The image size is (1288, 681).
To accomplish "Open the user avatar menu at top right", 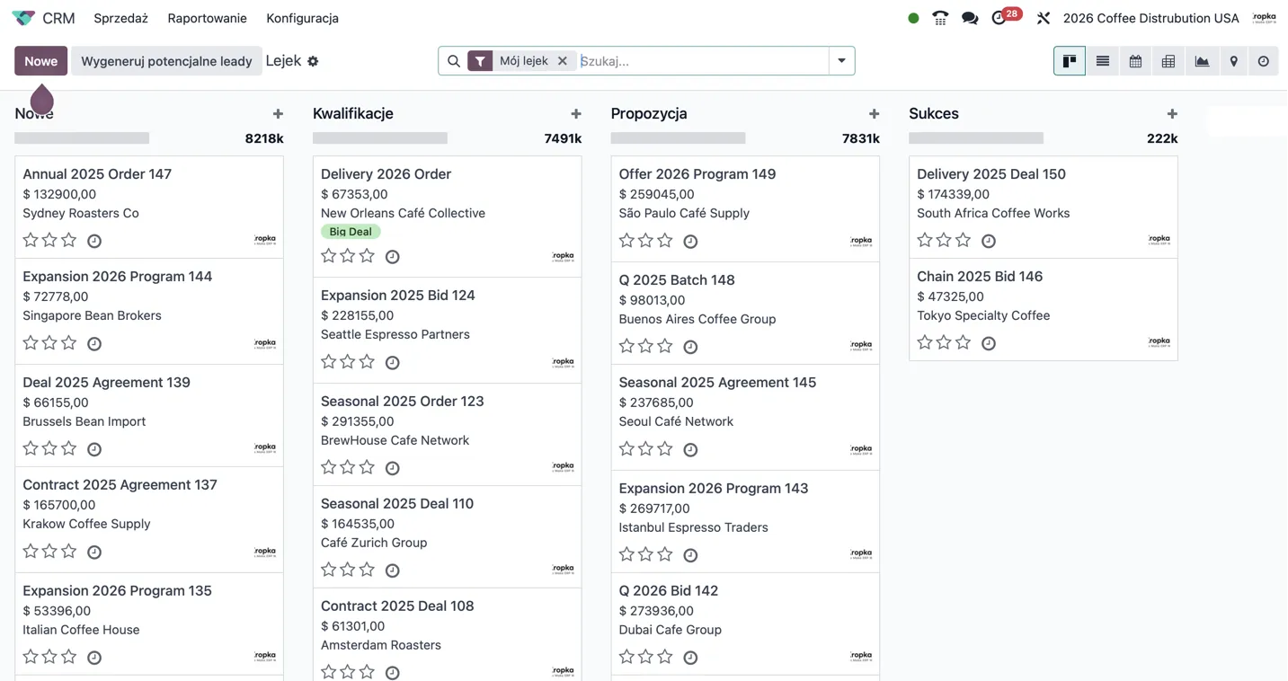I will click(1264, 18).
